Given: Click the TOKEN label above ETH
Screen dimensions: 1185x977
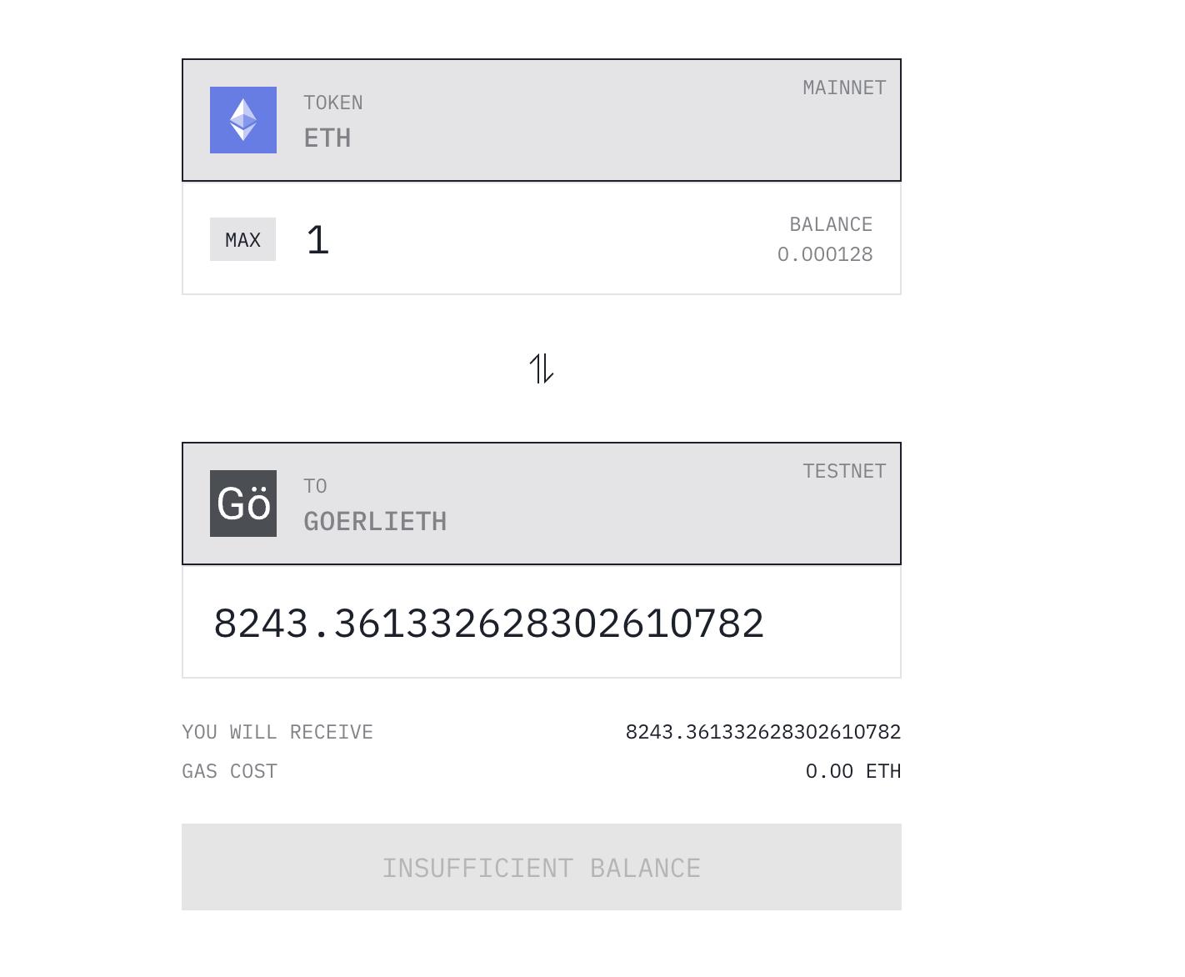Looking at the screenshot, I should (332, 103).
